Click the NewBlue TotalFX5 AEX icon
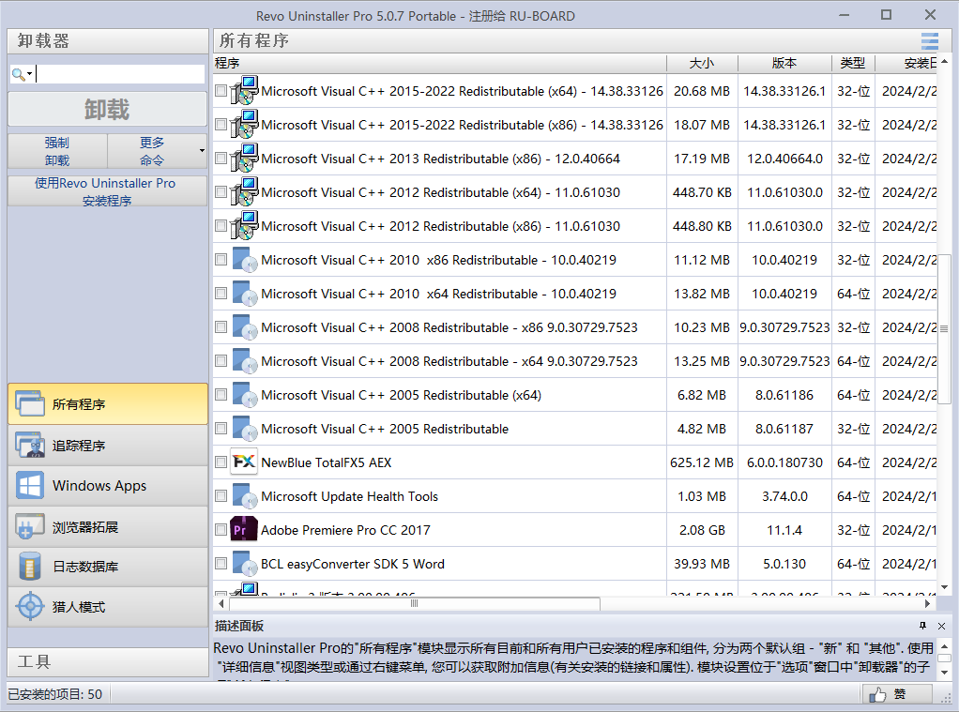959x712 pixels. 244,462
